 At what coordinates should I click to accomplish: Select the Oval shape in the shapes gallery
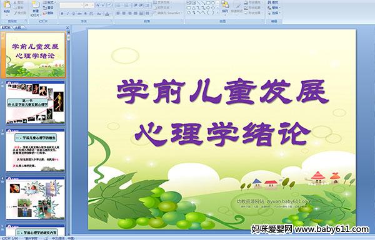pyautogui.click(x=213, y=3)
